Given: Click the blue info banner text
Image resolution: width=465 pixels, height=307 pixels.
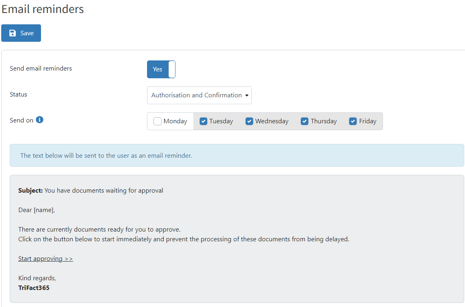Looking at the screenshot, I should [x=106, y=156].
